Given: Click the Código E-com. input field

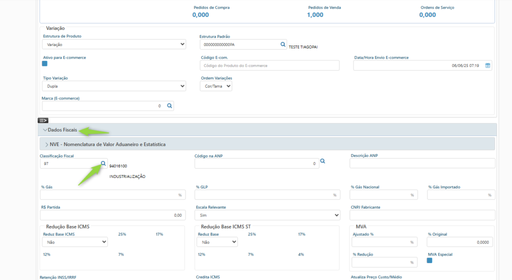Looking at the screenshot, I should click(x=269, y=65).
